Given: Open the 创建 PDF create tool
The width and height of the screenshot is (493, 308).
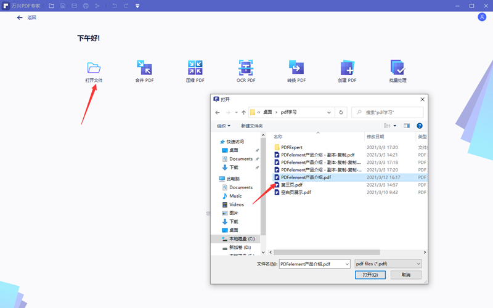Looking at the screenshot, I should click(347, 68).
